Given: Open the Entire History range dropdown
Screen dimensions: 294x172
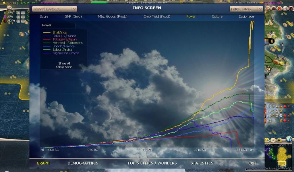Looking at the screenshot, I should pos(246,9).
